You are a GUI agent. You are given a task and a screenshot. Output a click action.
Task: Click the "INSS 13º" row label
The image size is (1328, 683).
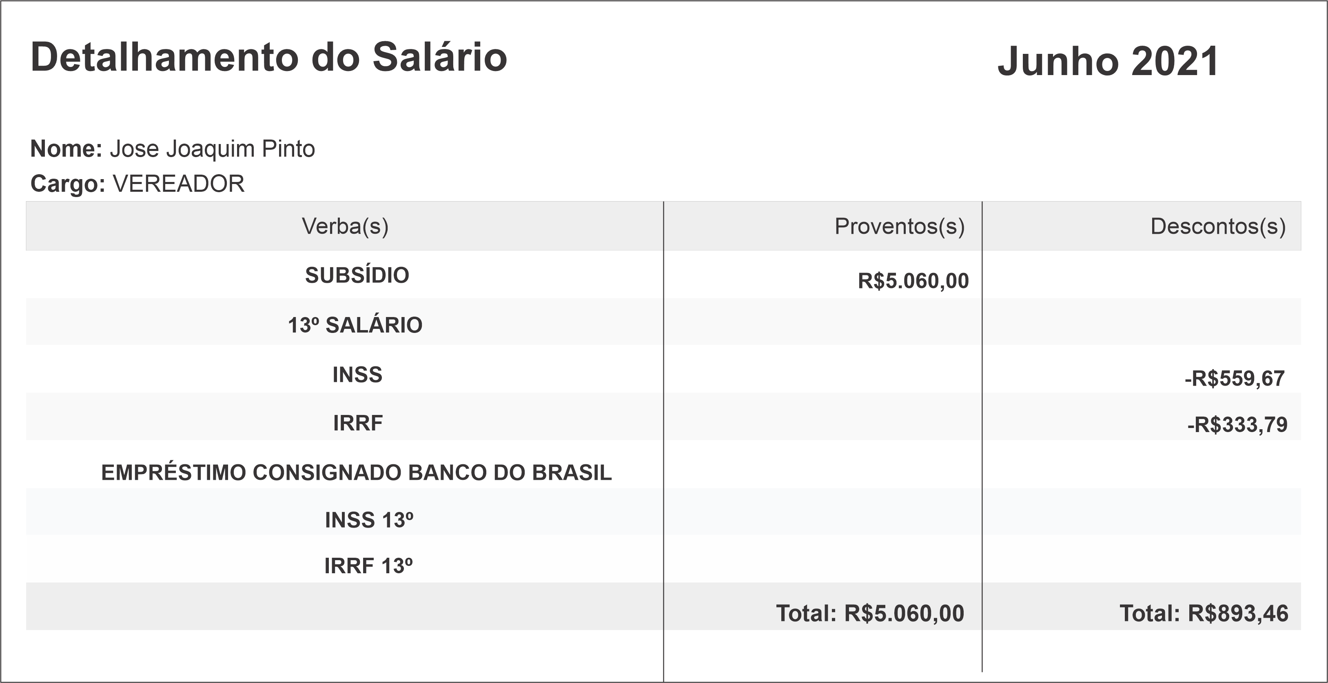click(x=368, y=520)
